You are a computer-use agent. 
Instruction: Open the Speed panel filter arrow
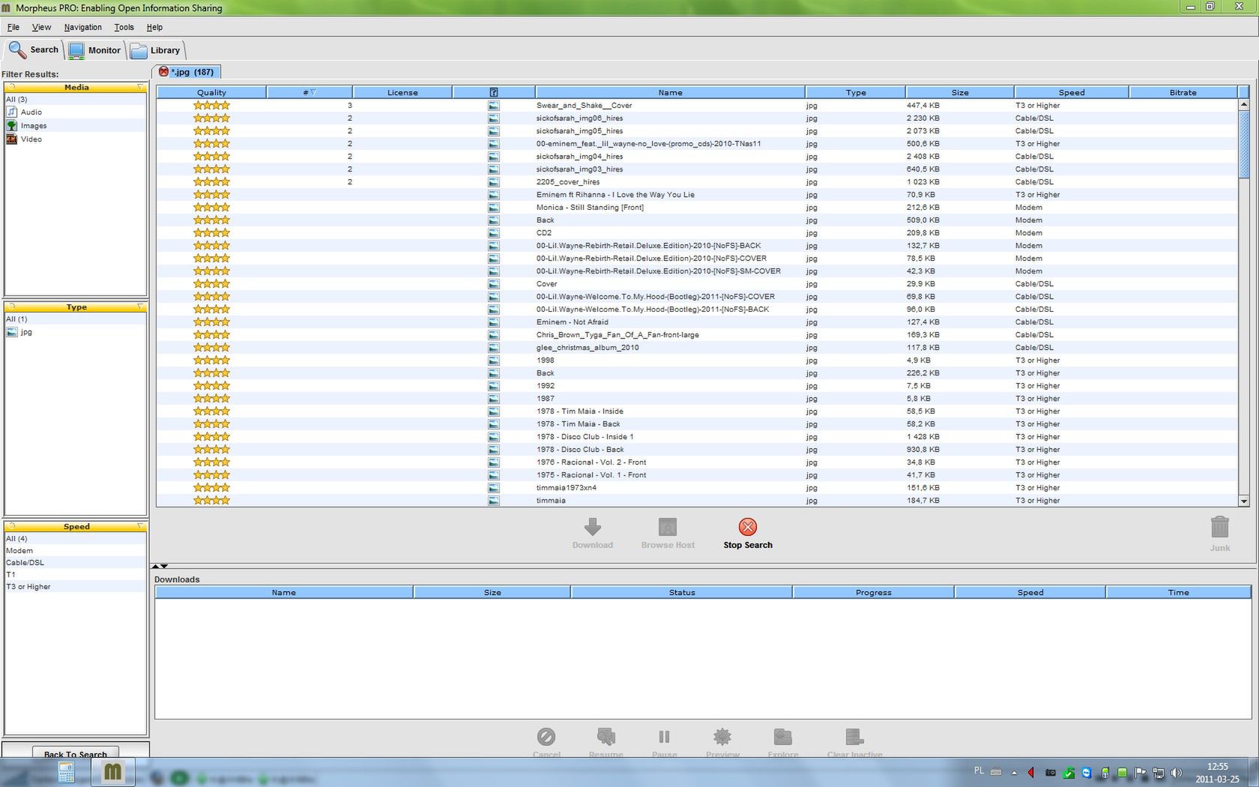click(140, 526)
